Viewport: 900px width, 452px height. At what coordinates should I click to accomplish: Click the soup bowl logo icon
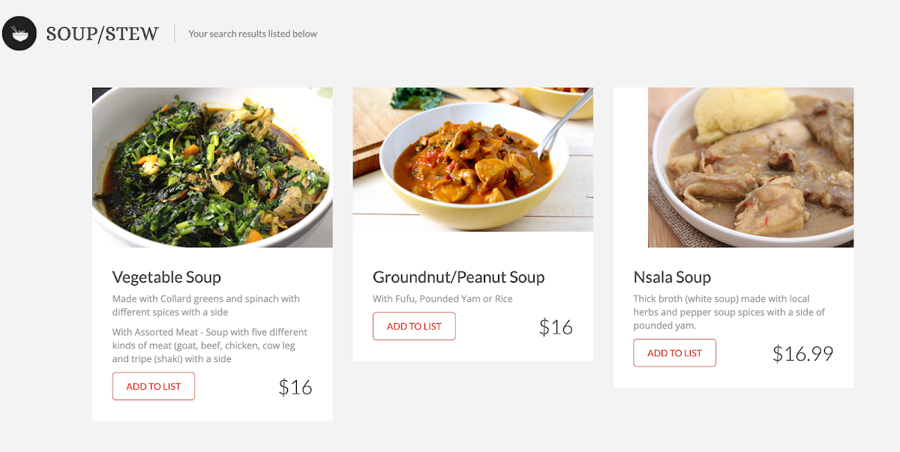(x=19, y=34)
